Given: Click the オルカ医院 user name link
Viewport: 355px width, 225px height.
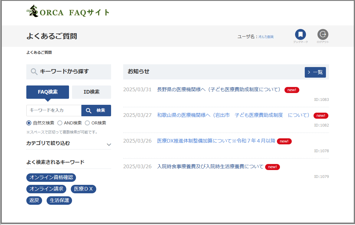Looking at the screenshot, I should pos(266,37).
